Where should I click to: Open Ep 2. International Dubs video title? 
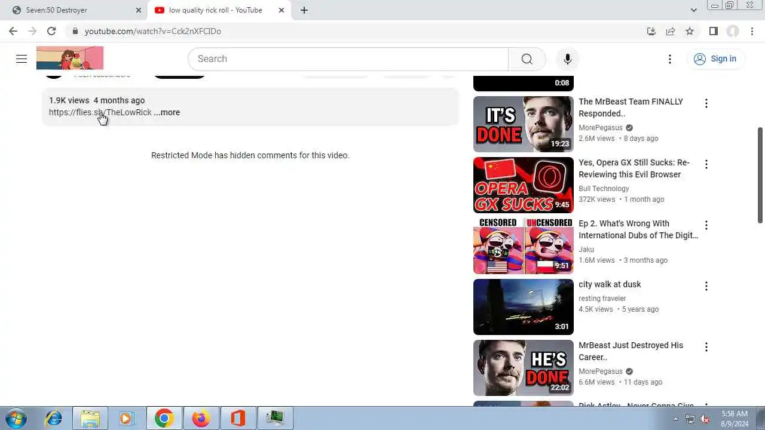tap(638, 229)
